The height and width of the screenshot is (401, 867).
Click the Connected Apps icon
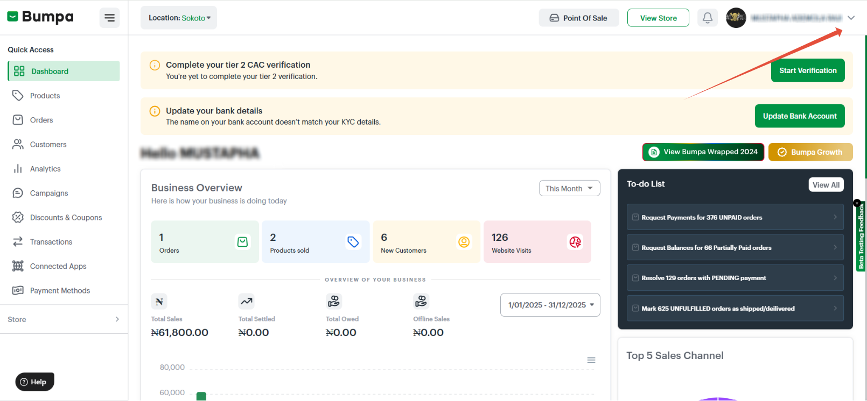coord(18,266)
